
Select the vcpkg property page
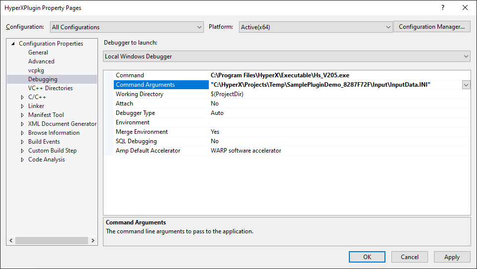[36, 70]
